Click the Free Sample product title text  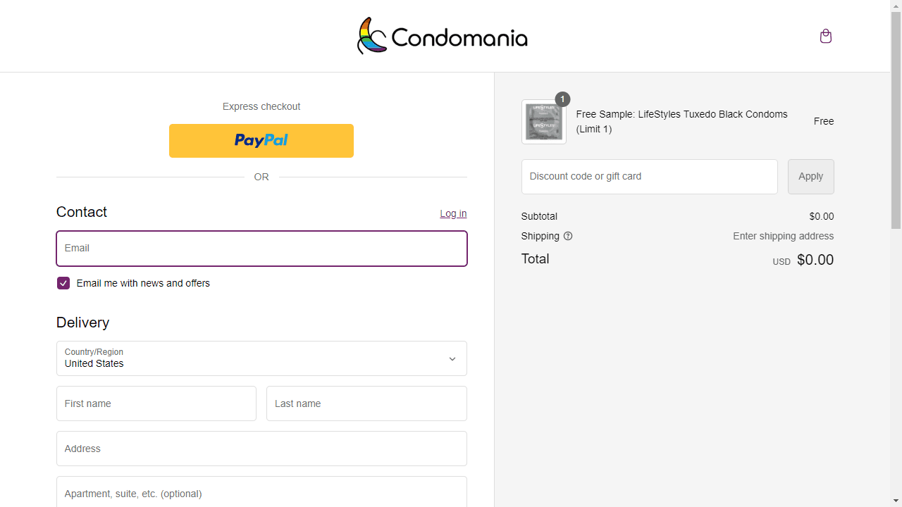pyautogui.click(x=682, y=122)
